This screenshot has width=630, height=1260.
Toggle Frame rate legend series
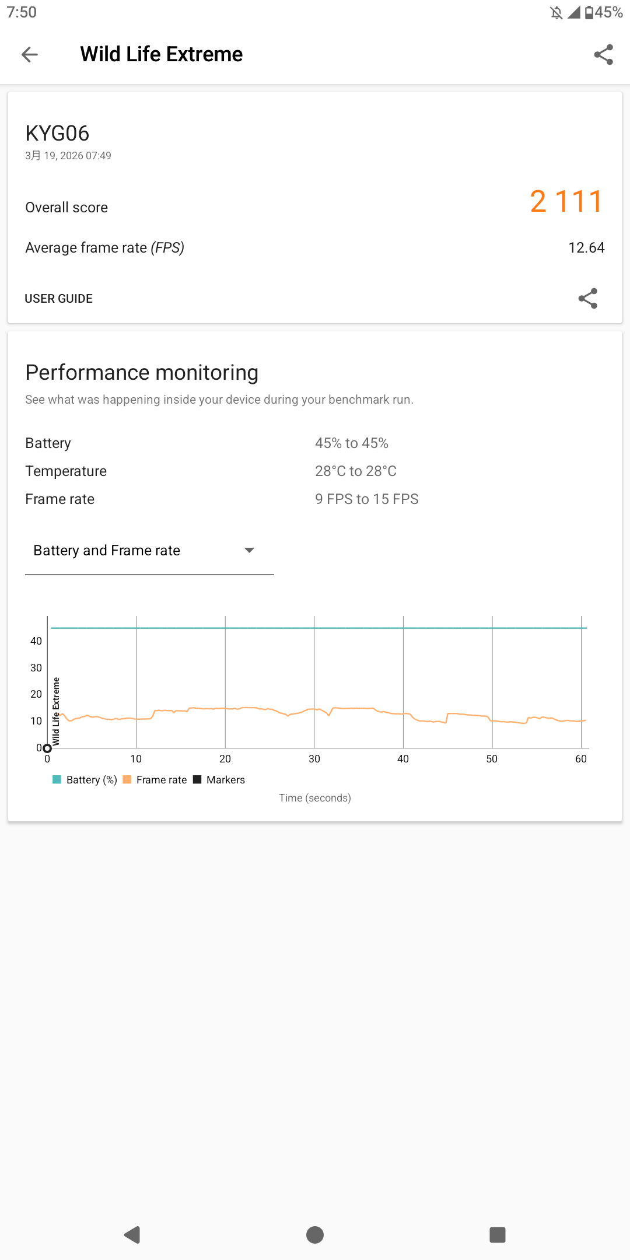click(x=155, y=780)
